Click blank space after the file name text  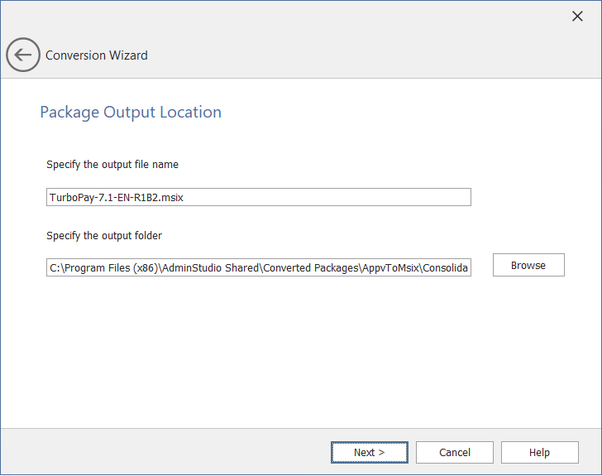point(331,197)
